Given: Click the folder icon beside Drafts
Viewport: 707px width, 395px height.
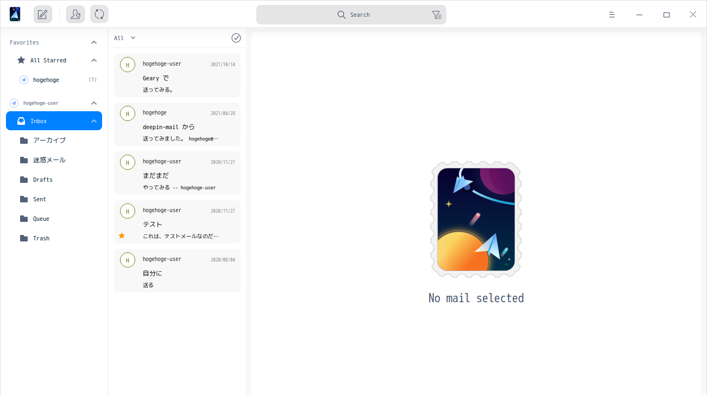Looking at the screenshot, I should (24, 180).
